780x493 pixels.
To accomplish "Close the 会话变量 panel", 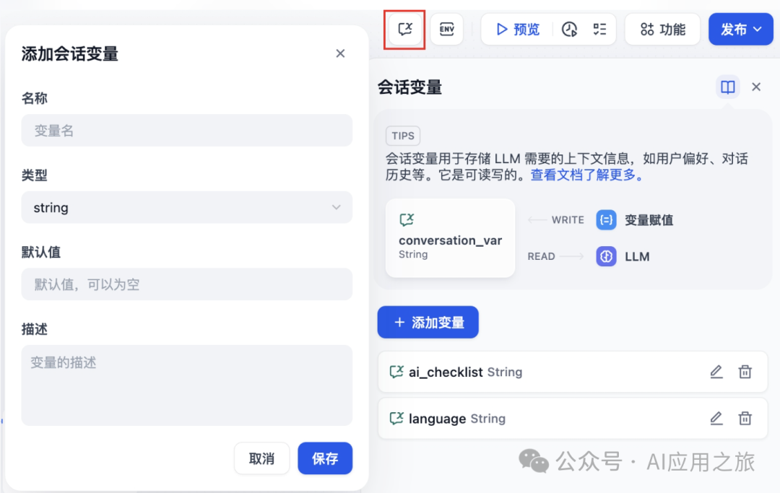I will point(756,87).
